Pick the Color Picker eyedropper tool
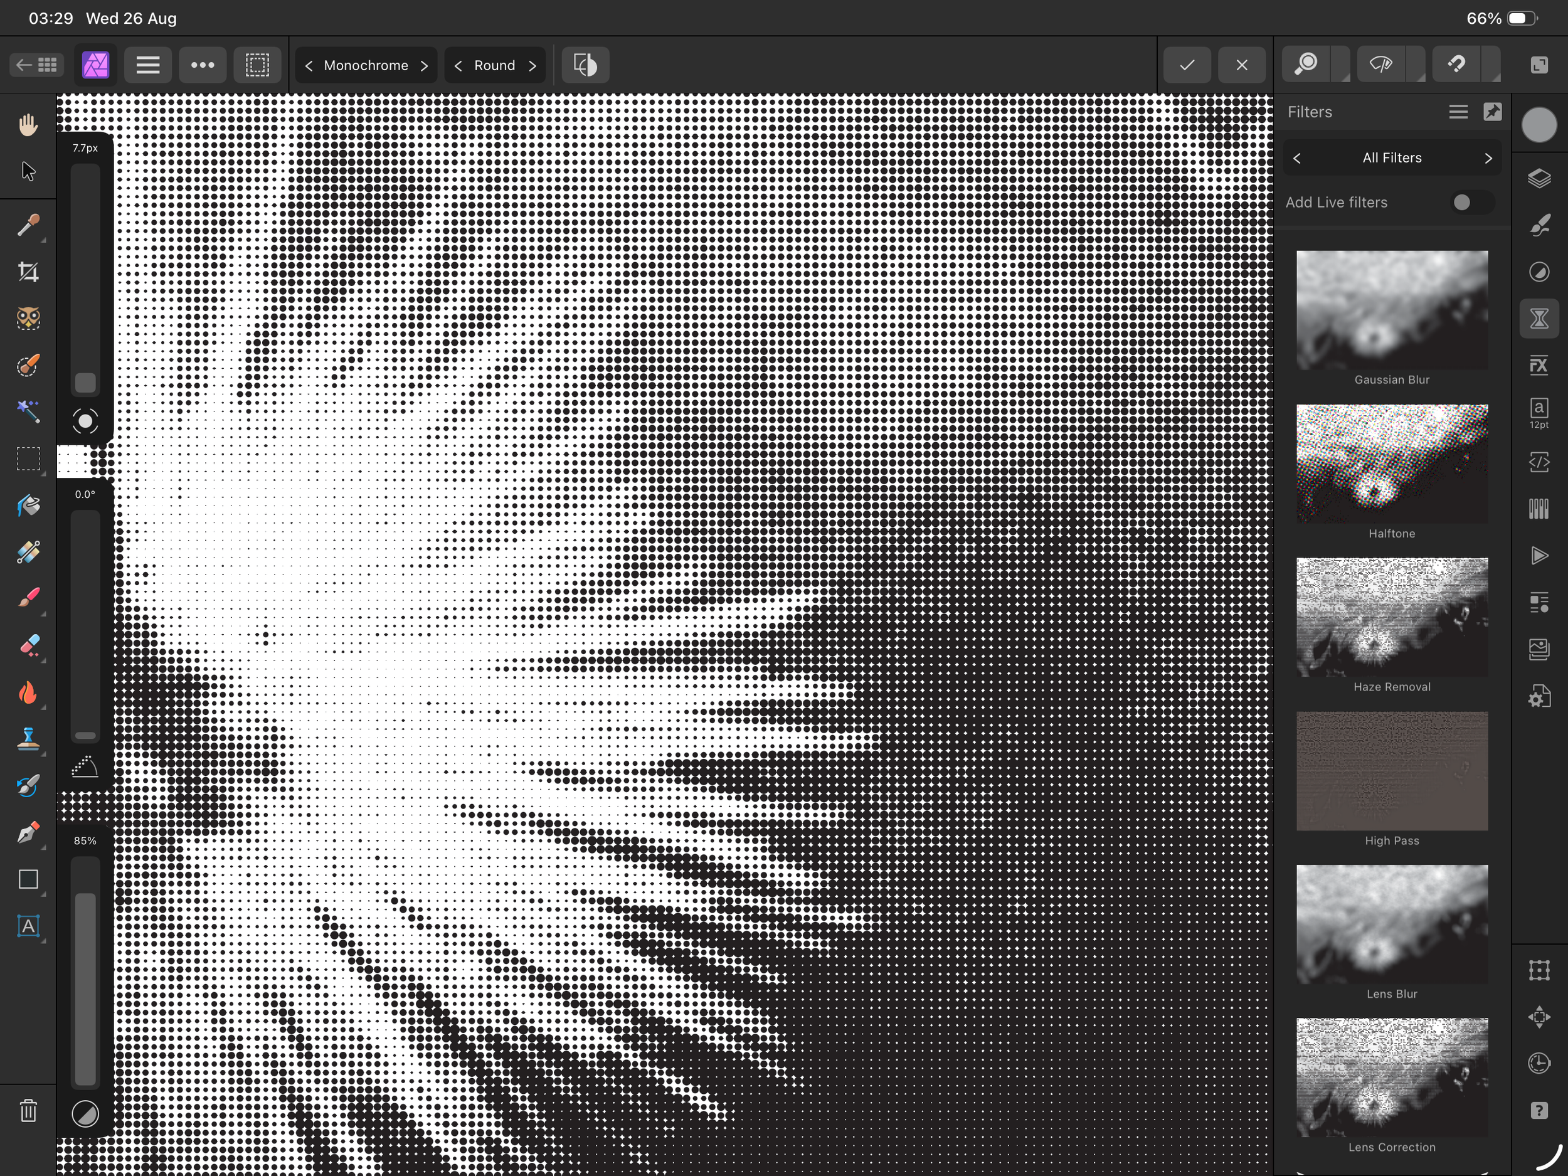 point(28,225)
